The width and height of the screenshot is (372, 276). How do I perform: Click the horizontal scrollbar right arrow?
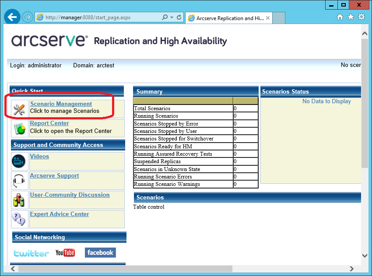tap(351, 269)
